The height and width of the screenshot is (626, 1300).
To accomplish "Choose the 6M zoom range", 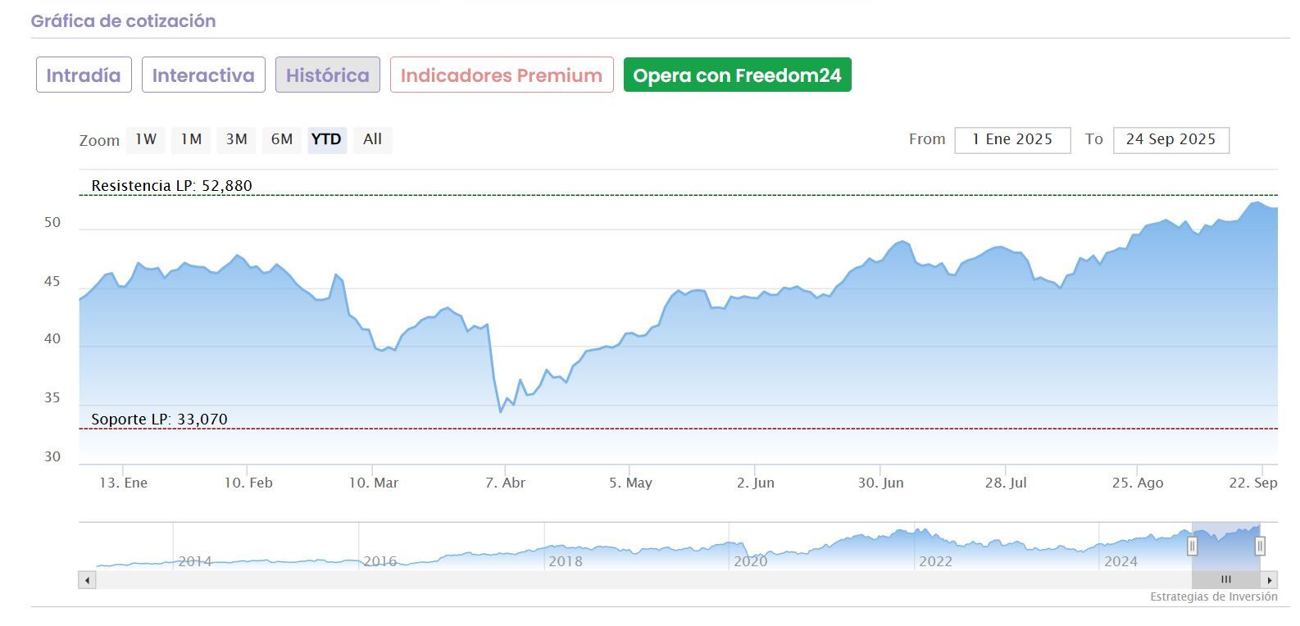I will pyautogui.click(x=282, y=139).
